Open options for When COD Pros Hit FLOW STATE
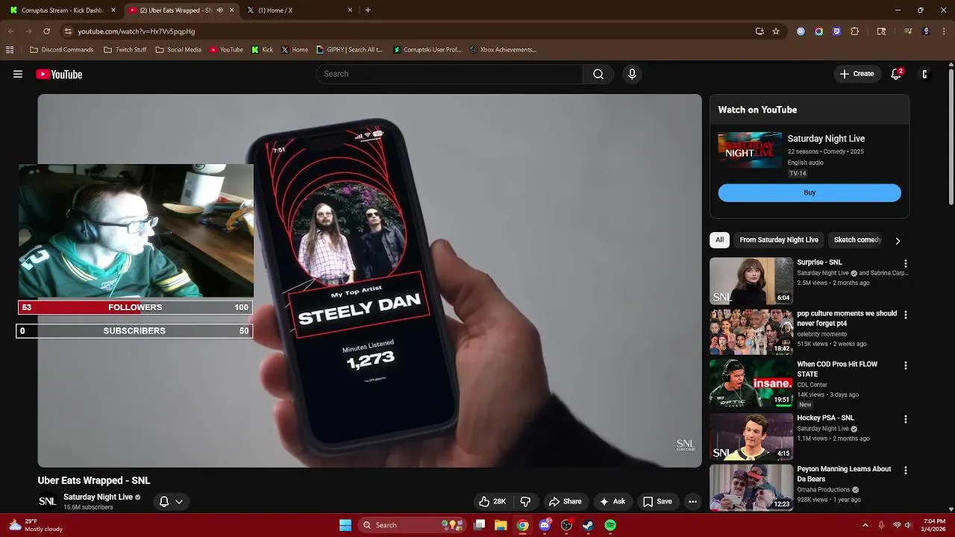 tap(906, 366)
